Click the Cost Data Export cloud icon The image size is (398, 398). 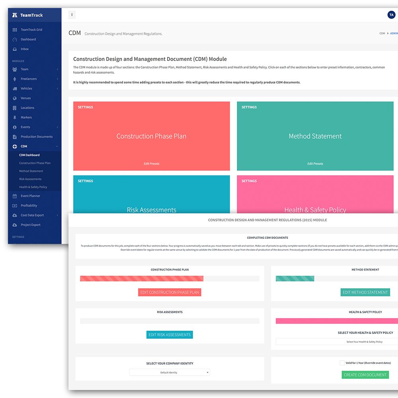(15, 215)
